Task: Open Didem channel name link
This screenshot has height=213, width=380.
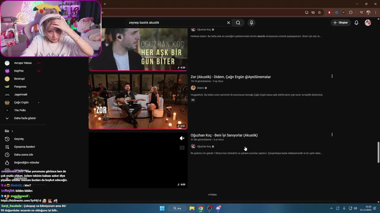Action: [200, 88]
